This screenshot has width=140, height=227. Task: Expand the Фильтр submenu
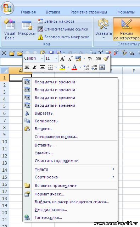[70, 169]
